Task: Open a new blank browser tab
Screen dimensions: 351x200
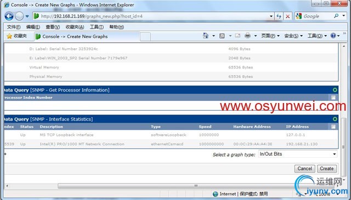Action: tap(145, 37)
